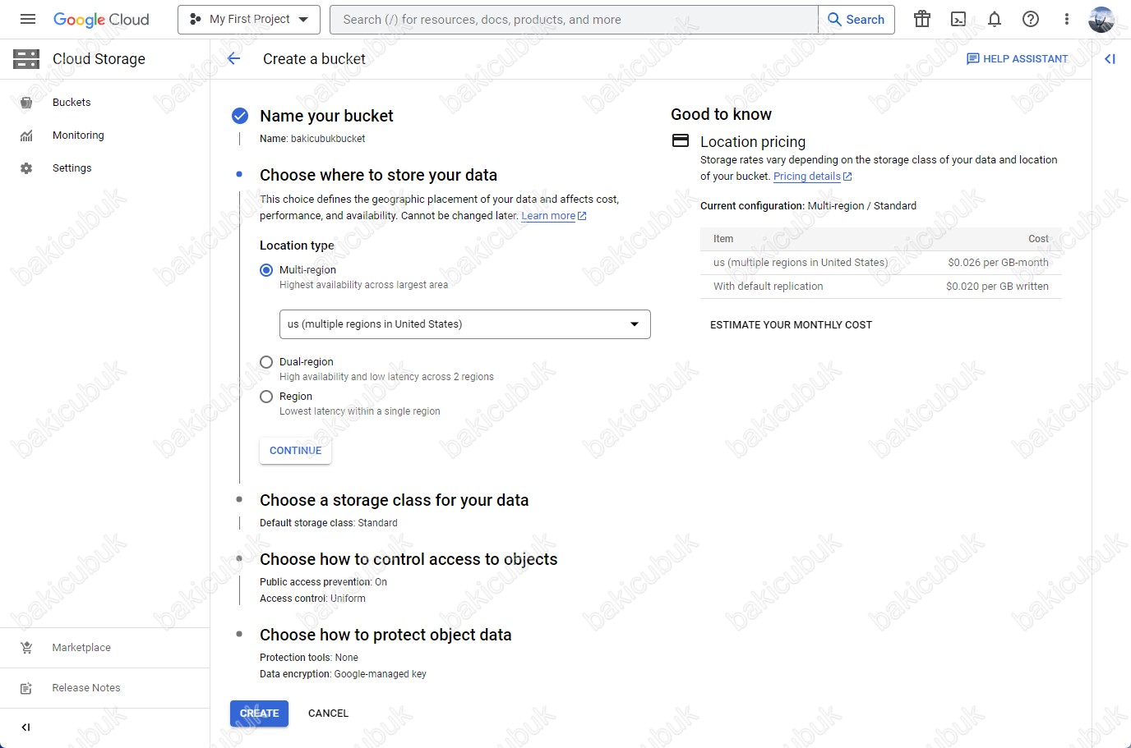Select the Region radio option
This screenshot has height=748, width=1131.
(266, 397)
